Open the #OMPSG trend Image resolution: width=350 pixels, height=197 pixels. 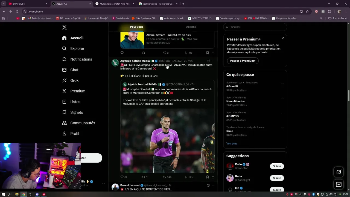pyautogui.click(x=232, y=116)
